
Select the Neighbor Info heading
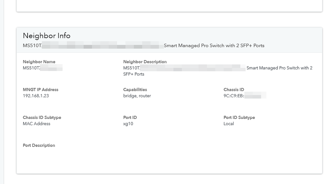pos(46,36)
